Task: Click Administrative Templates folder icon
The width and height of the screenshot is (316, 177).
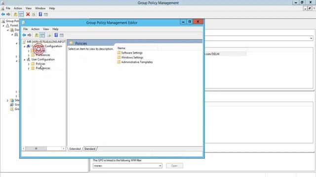Action: [x=119, y=62]
